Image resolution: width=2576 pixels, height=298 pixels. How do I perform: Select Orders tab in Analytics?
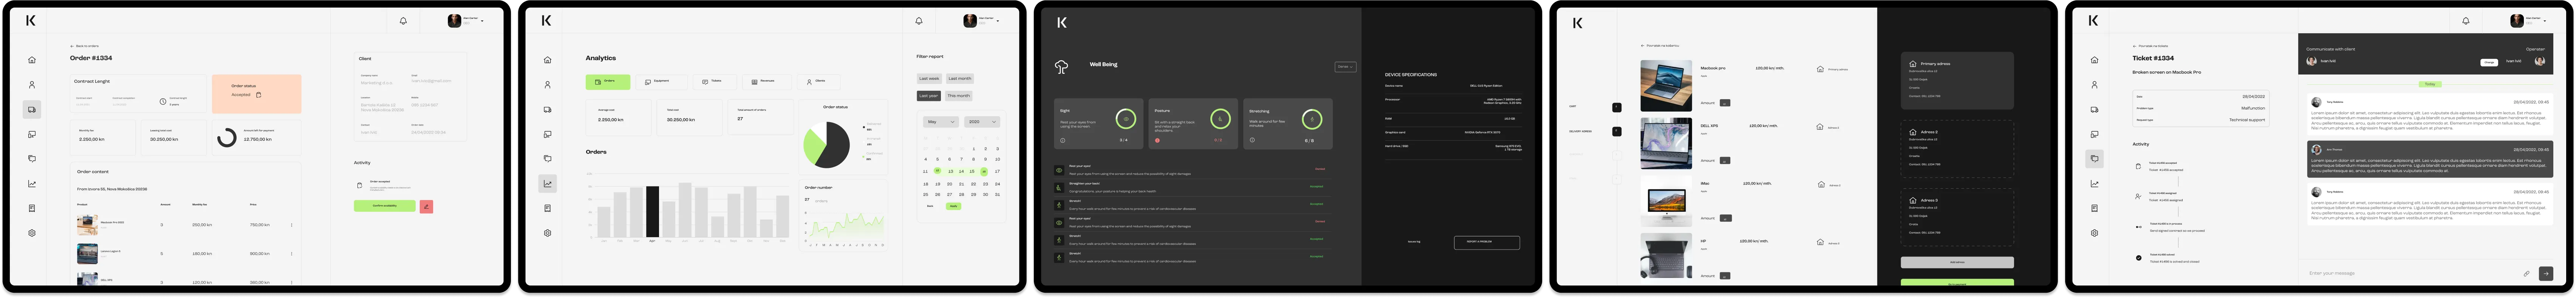(608, 82)
